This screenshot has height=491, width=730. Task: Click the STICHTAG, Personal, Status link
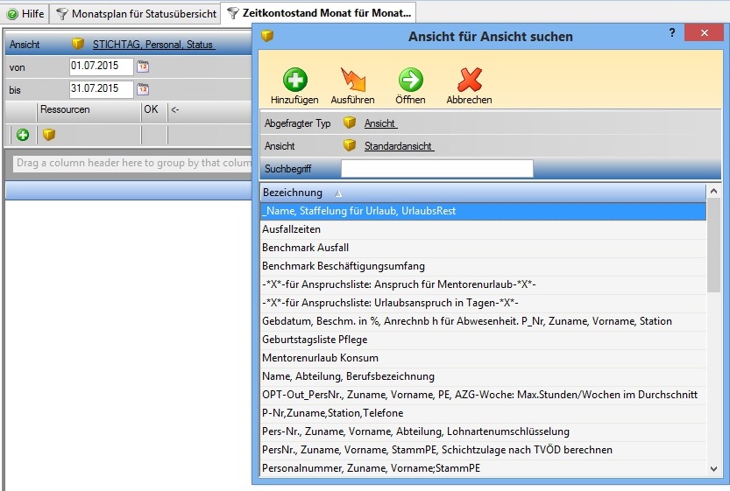coord(153,44)
